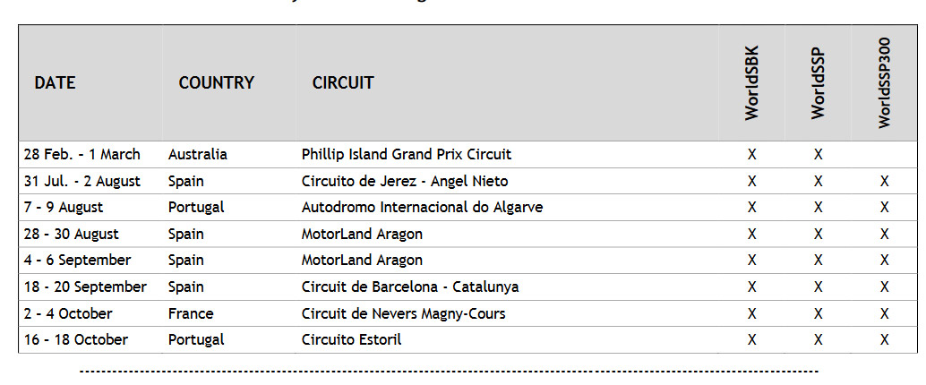
Task: Click the WorldSBK rotated column header
Action: (751, 82)
